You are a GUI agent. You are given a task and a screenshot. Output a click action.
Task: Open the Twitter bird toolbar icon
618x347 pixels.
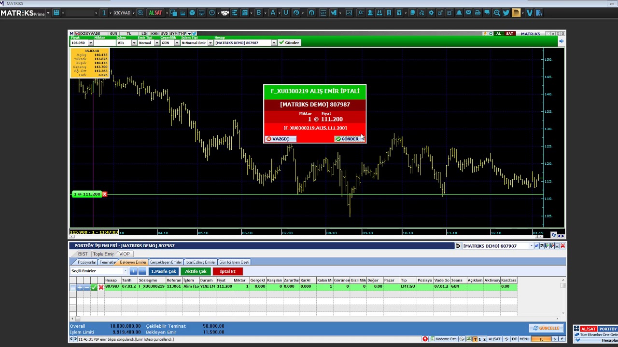click(x=506, y=13)
